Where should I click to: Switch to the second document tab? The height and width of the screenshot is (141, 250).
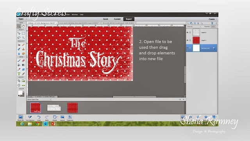tap(80, 23)
